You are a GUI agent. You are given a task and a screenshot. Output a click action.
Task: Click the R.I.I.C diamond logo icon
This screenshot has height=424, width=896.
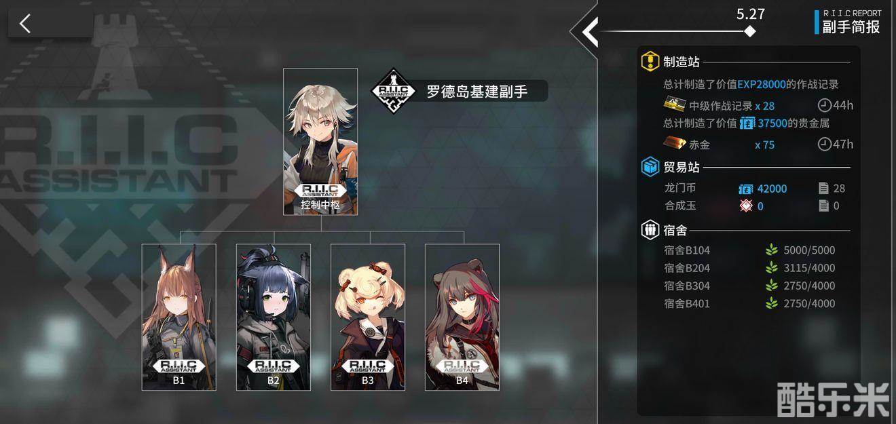pos(393,91)
